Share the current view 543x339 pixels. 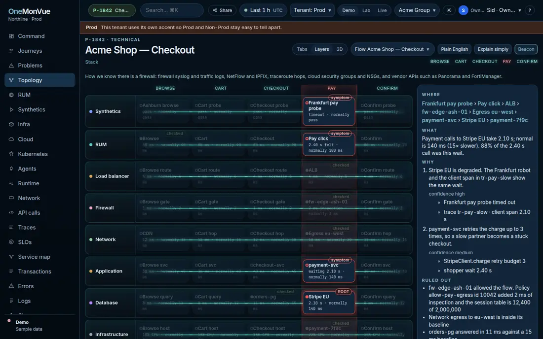222,10
